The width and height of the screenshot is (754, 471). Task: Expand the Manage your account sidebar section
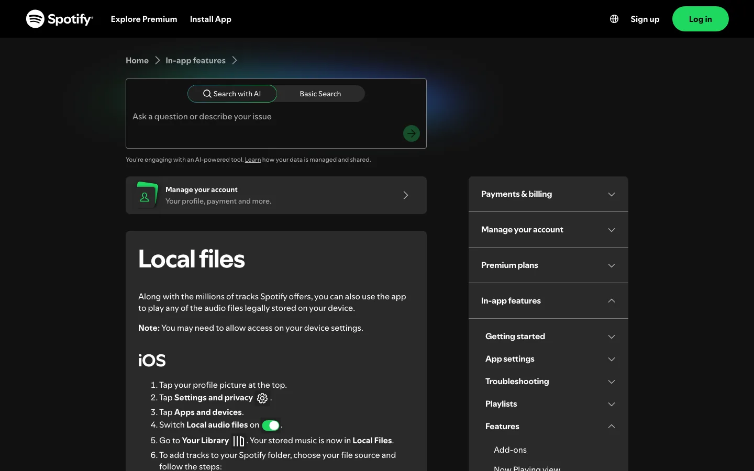tap(548, 230)
